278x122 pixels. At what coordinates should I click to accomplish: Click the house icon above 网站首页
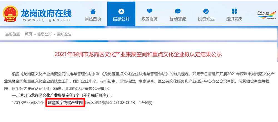93,11
